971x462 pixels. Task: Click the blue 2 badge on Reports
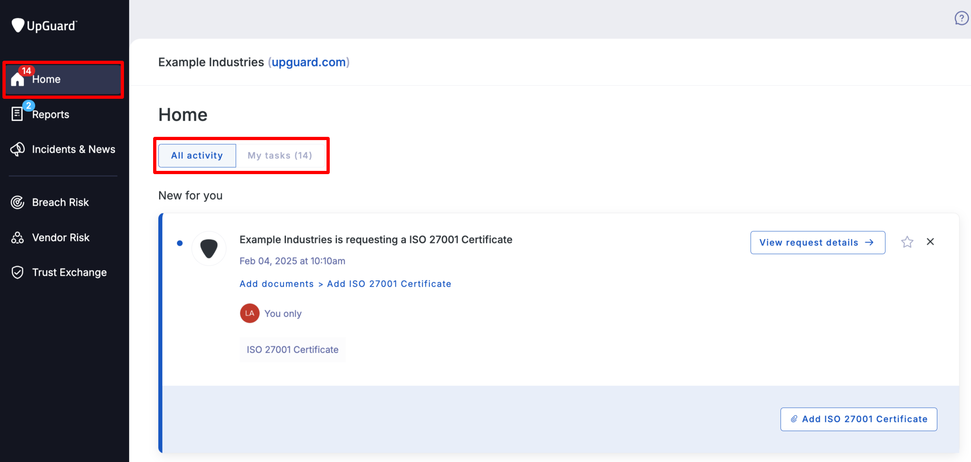coord(28,106)
